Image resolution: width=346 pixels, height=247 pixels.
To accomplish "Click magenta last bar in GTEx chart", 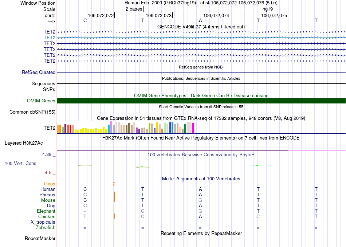I will tap(193, 128).
